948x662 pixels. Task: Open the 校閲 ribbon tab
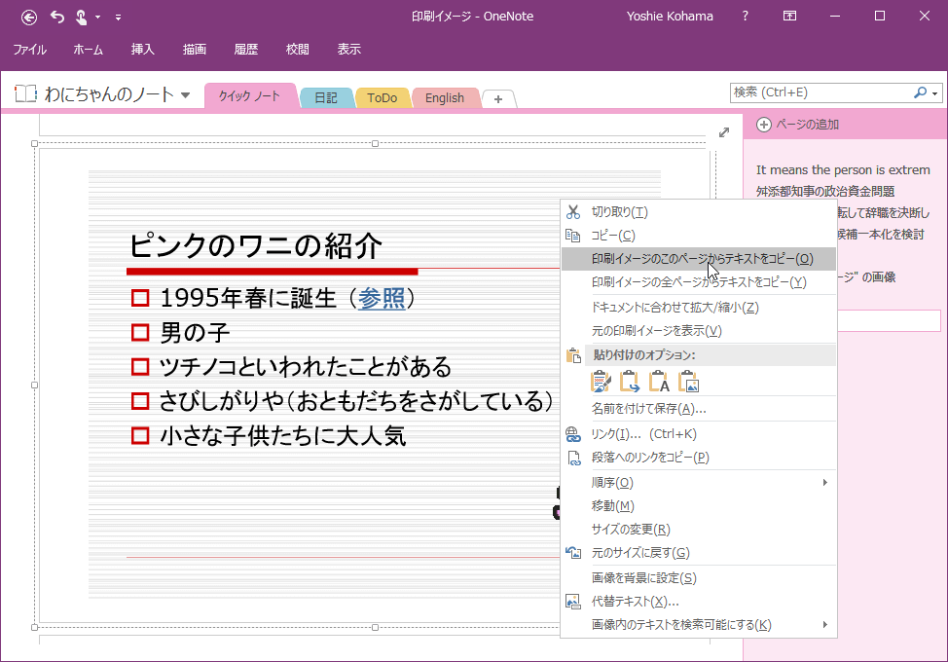[x=298, y=50]
